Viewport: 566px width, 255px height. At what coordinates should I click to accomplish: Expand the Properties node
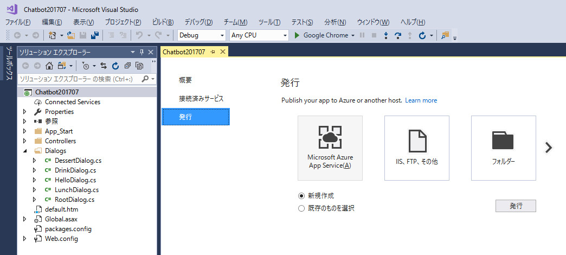[24, 112]
